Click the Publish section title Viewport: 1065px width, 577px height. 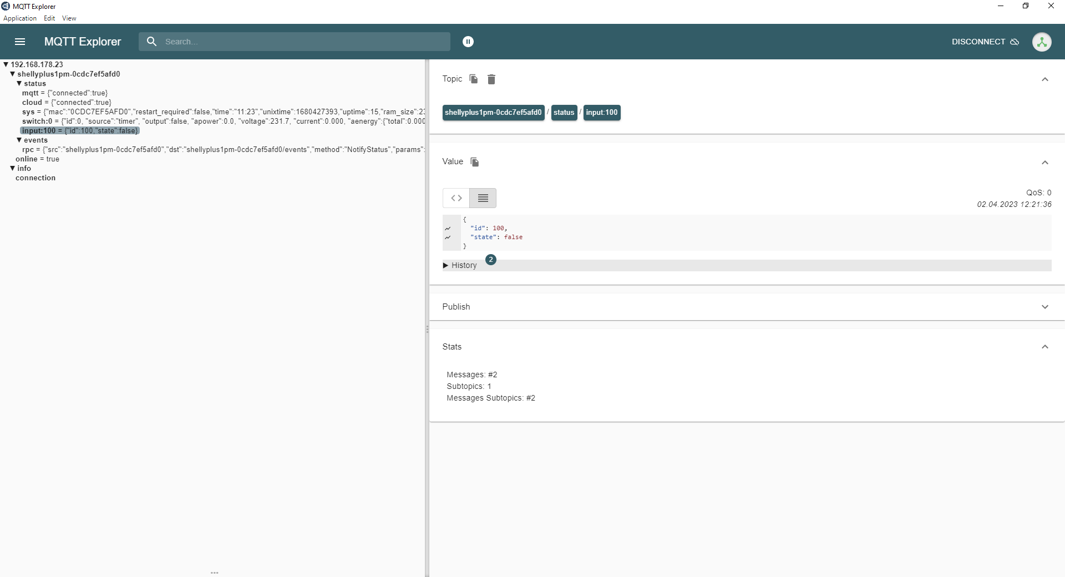pos(456,307)
